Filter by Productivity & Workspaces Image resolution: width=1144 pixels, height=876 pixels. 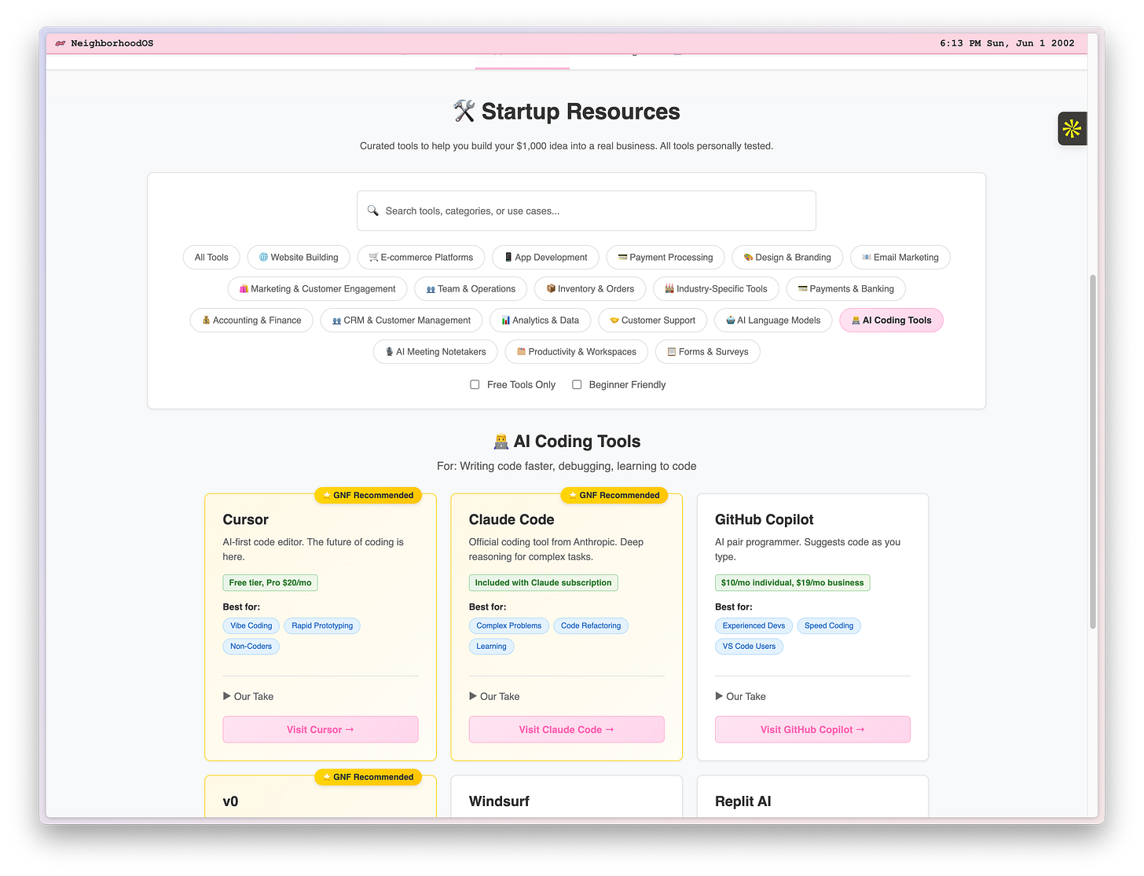coord(577,351)
